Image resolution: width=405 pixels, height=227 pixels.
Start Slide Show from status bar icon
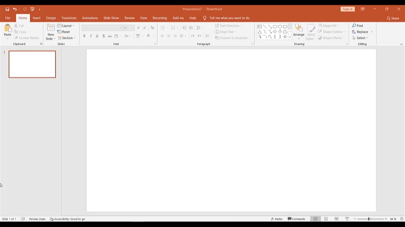click(x=347, y=219)
